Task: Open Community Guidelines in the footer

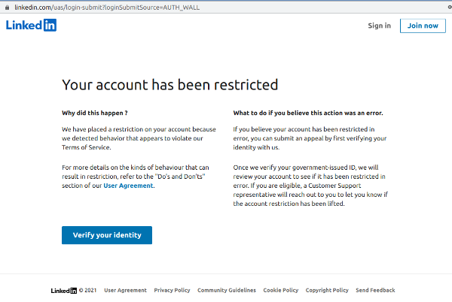Action: click(227, 290)
